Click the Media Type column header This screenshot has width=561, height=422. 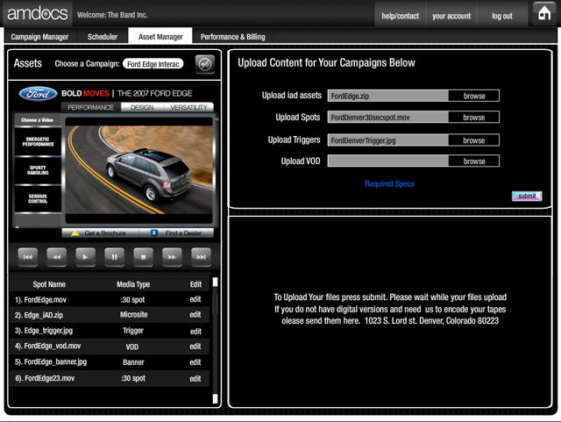(133, 284)
